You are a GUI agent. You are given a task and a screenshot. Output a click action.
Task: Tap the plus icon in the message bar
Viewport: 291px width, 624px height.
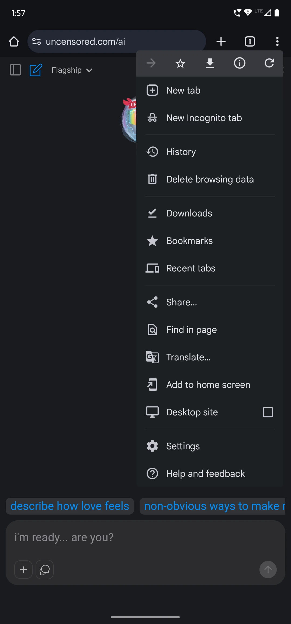pyautogui.click(x=23, y=570)
